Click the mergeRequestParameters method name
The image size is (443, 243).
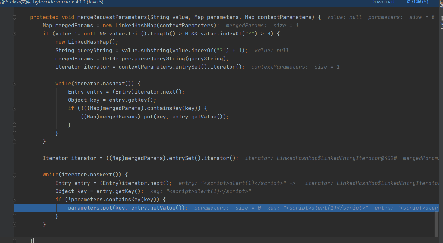pos(112,17)
